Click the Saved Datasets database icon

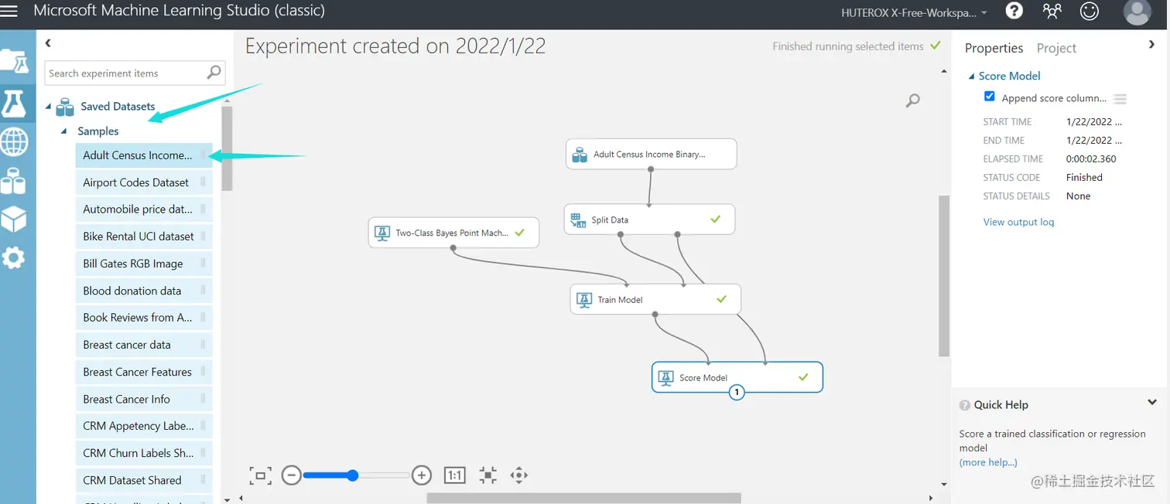pos(65,107)
